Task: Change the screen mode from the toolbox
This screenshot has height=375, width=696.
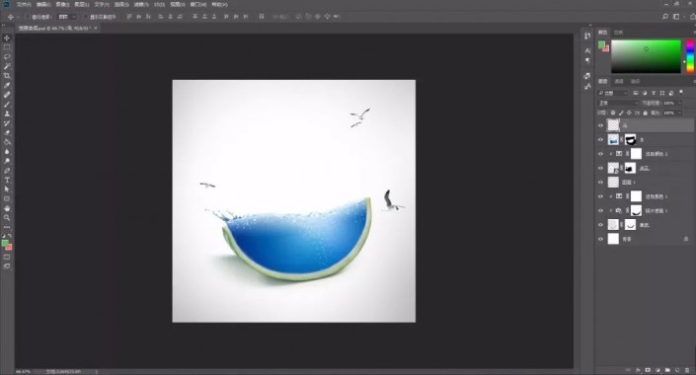Action: pyautogui.click(x=7, y=265)
